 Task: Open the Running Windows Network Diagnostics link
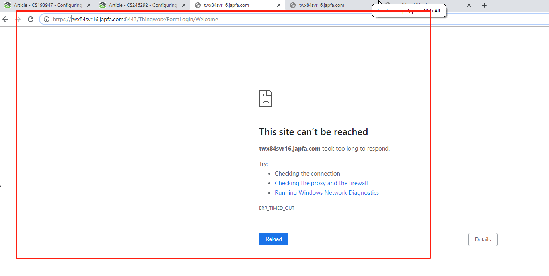[x=327, y=192]
